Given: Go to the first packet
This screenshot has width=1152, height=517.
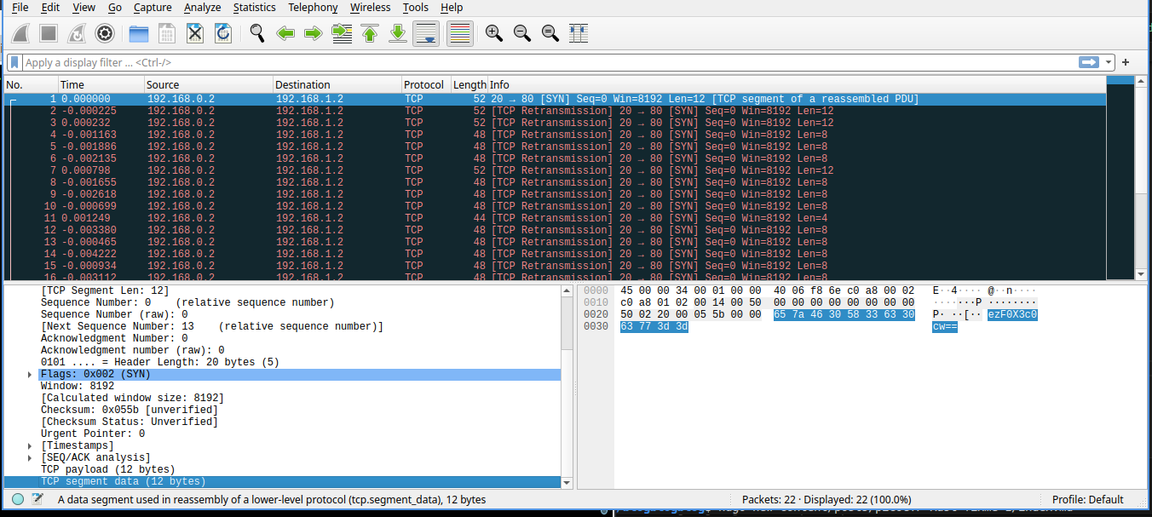Looking at the screenshot, I should click(x=370, y=33).
